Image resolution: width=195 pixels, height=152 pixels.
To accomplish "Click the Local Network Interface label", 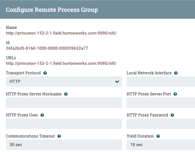I will (x=149, y=73).
